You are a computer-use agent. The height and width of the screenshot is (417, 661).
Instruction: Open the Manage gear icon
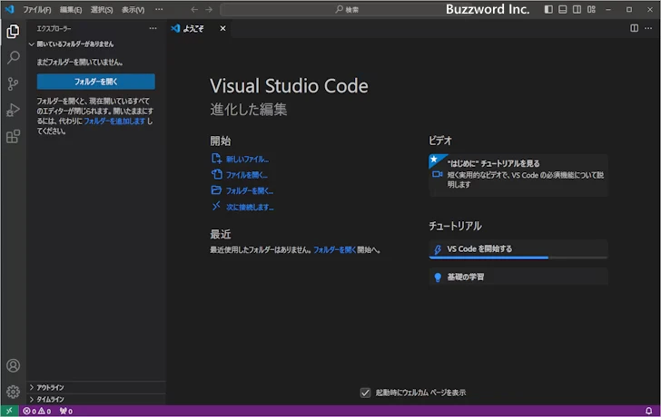coord(13,392)
